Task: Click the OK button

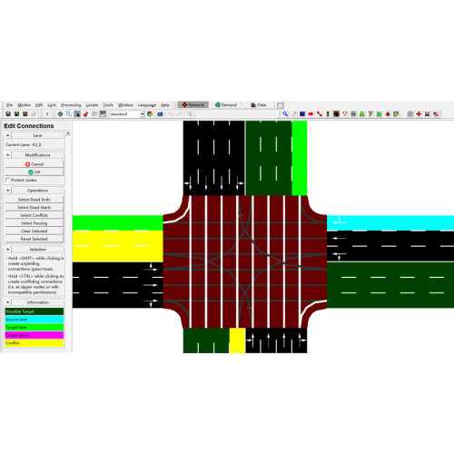Action: tap(34, 172)
